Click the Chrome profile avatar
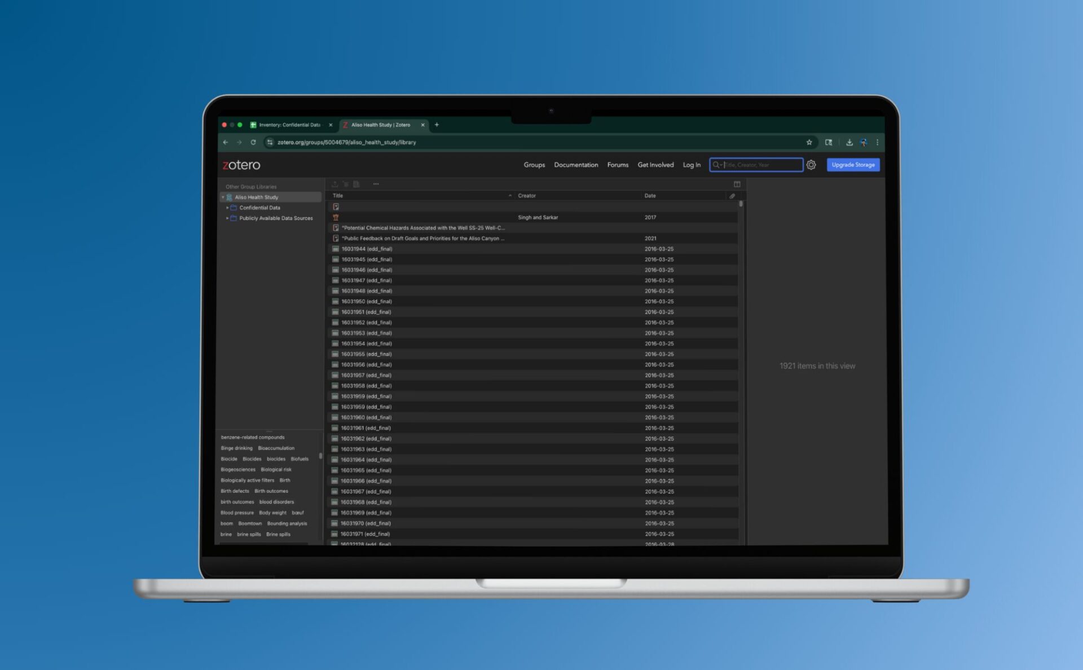This screenshot has width=1083, height=670. [863, 142]
